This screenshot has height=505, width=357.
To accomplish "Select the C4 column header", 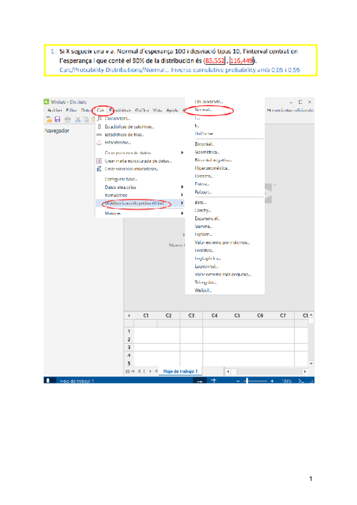I will (214, 316).
